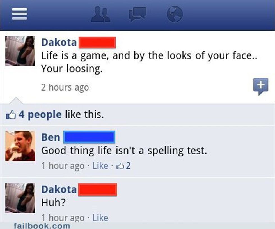Click the status text 'Life is a game'

click(x=74, y=56)
